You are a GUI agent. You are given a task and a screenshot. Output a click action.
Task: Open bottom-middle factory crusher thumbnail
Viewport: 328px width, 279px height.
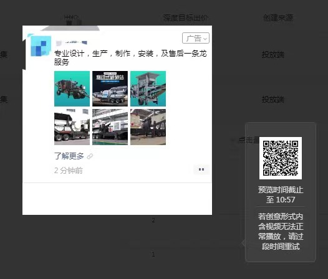tap(110, 127)
